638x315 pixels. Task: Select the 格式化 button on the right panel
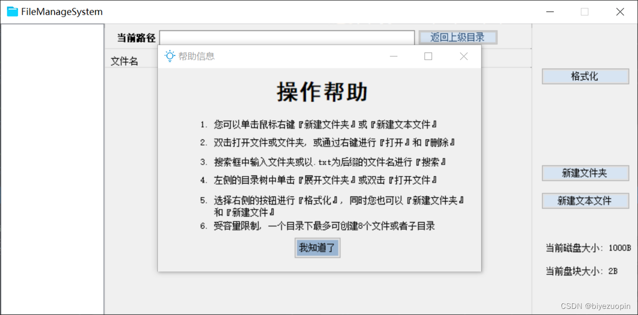click(x=585, y=76)
